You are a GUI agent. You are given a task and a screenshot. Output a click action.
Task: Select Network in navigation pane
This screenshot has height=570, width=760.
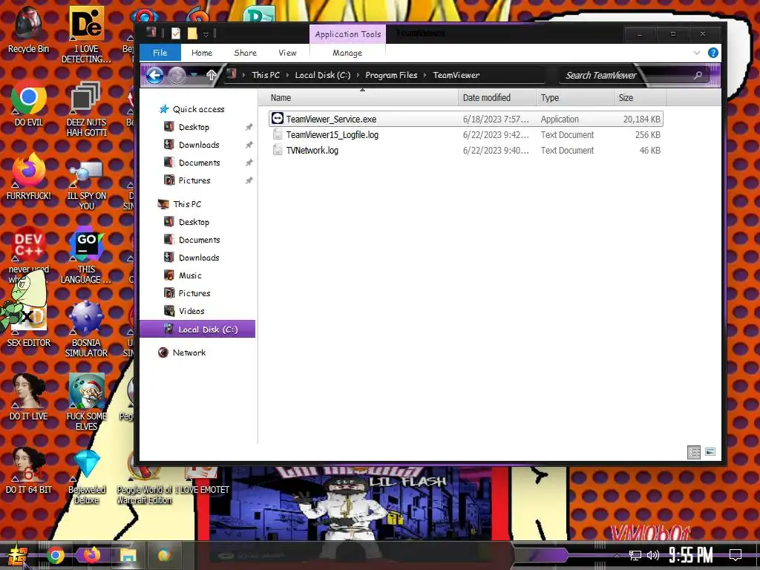point(189,353)
